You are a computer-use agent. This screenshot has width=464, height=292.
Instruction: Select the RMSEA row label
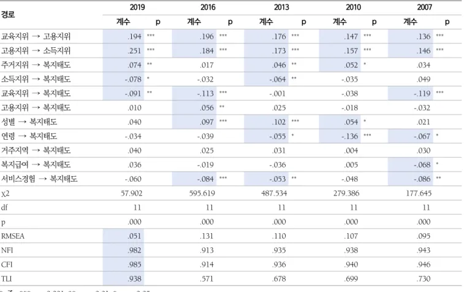click(13, 236)
